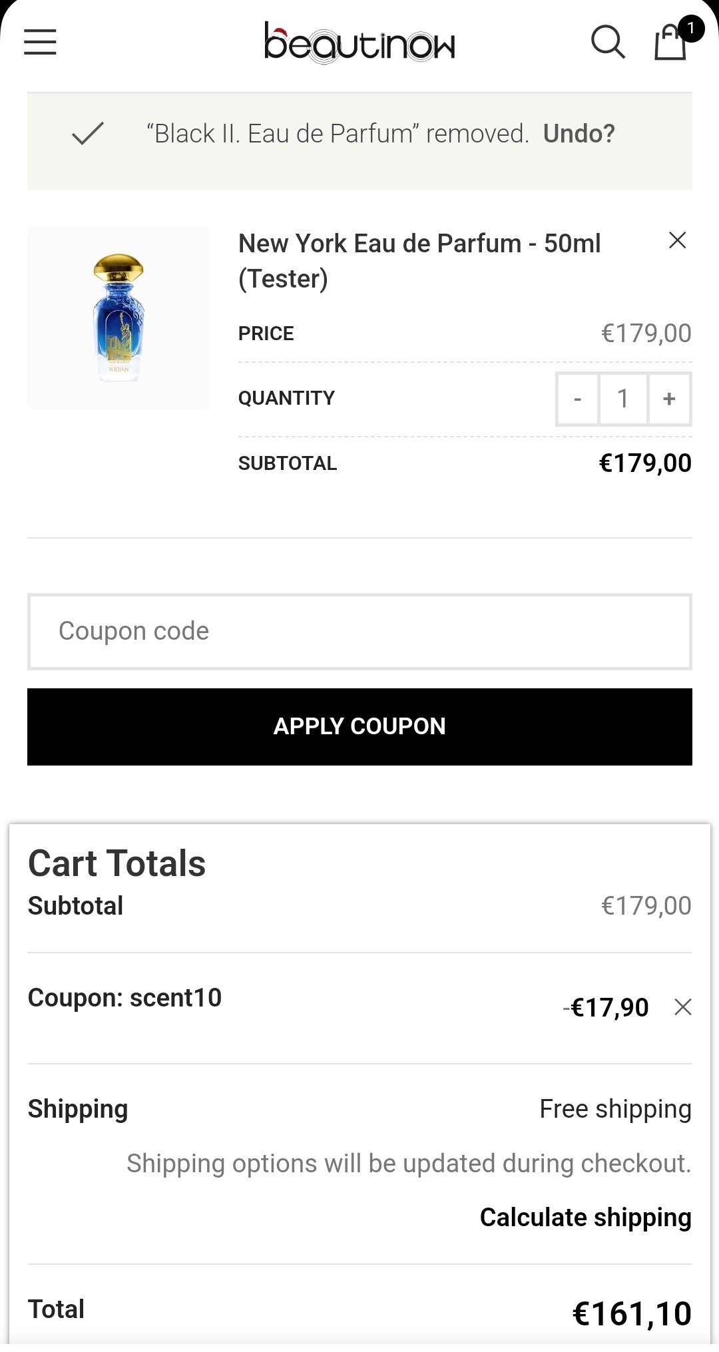This screenshot has width=719, height=1352.
Task: Open the New York perfume thumbnail
Action: coord(119,318)
